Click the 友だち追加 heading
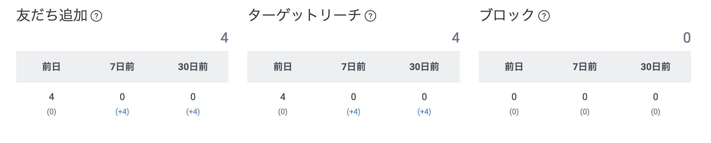Image resolution: width=711 pixels, height=143 pixels. point(52,15)
